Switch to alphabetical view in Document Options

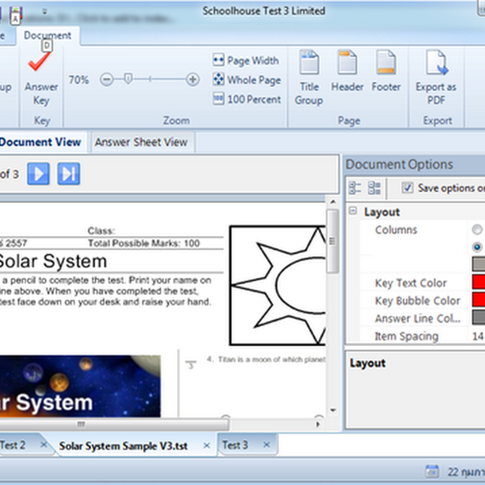coord(374,188)
